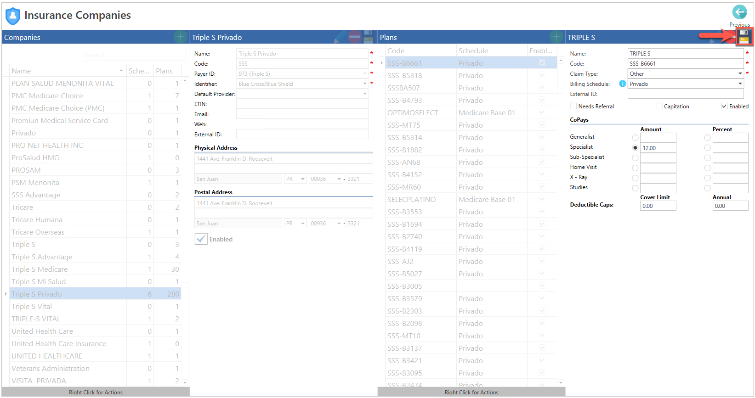Click row indicator arrow beside SSS-B6661
Viewport: 755px width, 398px height.
382,63
